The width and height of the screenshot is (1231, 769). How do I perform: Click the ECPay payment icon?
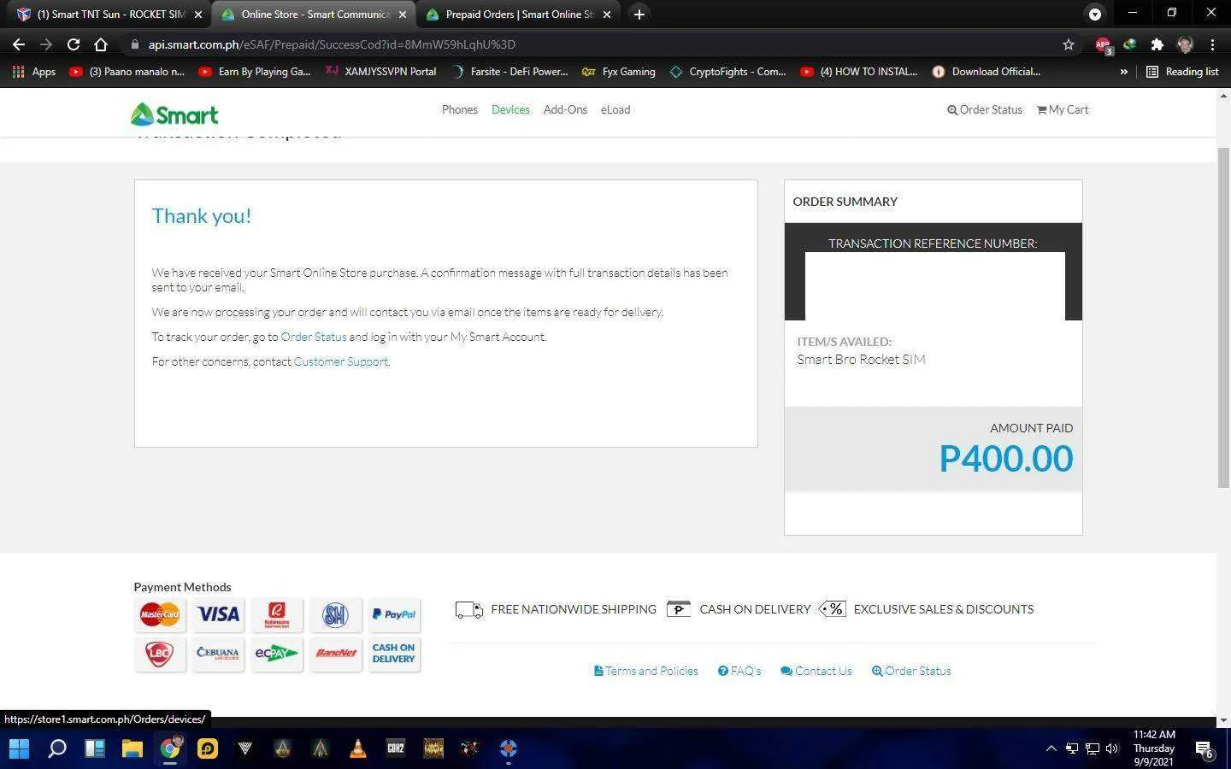coord(277,654)
